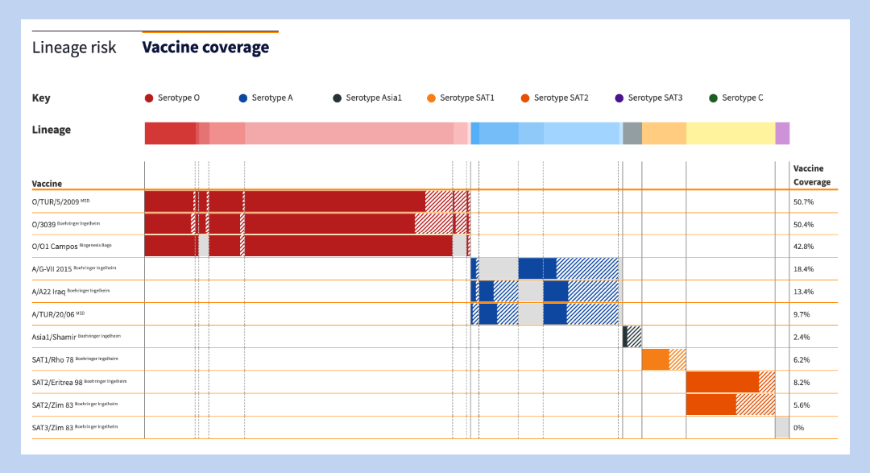Click the 13.4% coverage value
The width and height of the screenshot is (870, 473).
click(x=803, y=292)
